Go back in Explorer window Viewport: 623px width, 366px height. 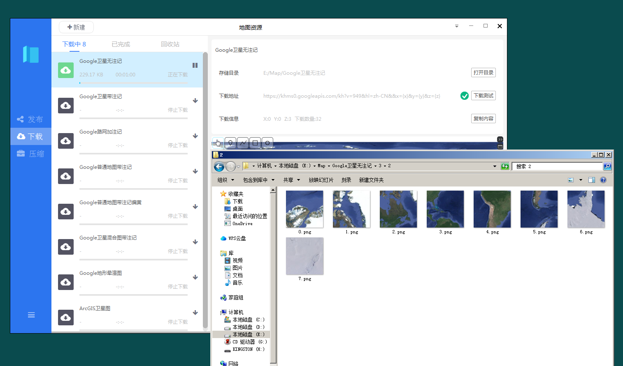click(219, 166)
